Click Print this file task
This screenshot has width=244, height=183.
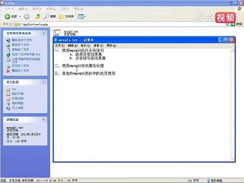tap(20, 66)
